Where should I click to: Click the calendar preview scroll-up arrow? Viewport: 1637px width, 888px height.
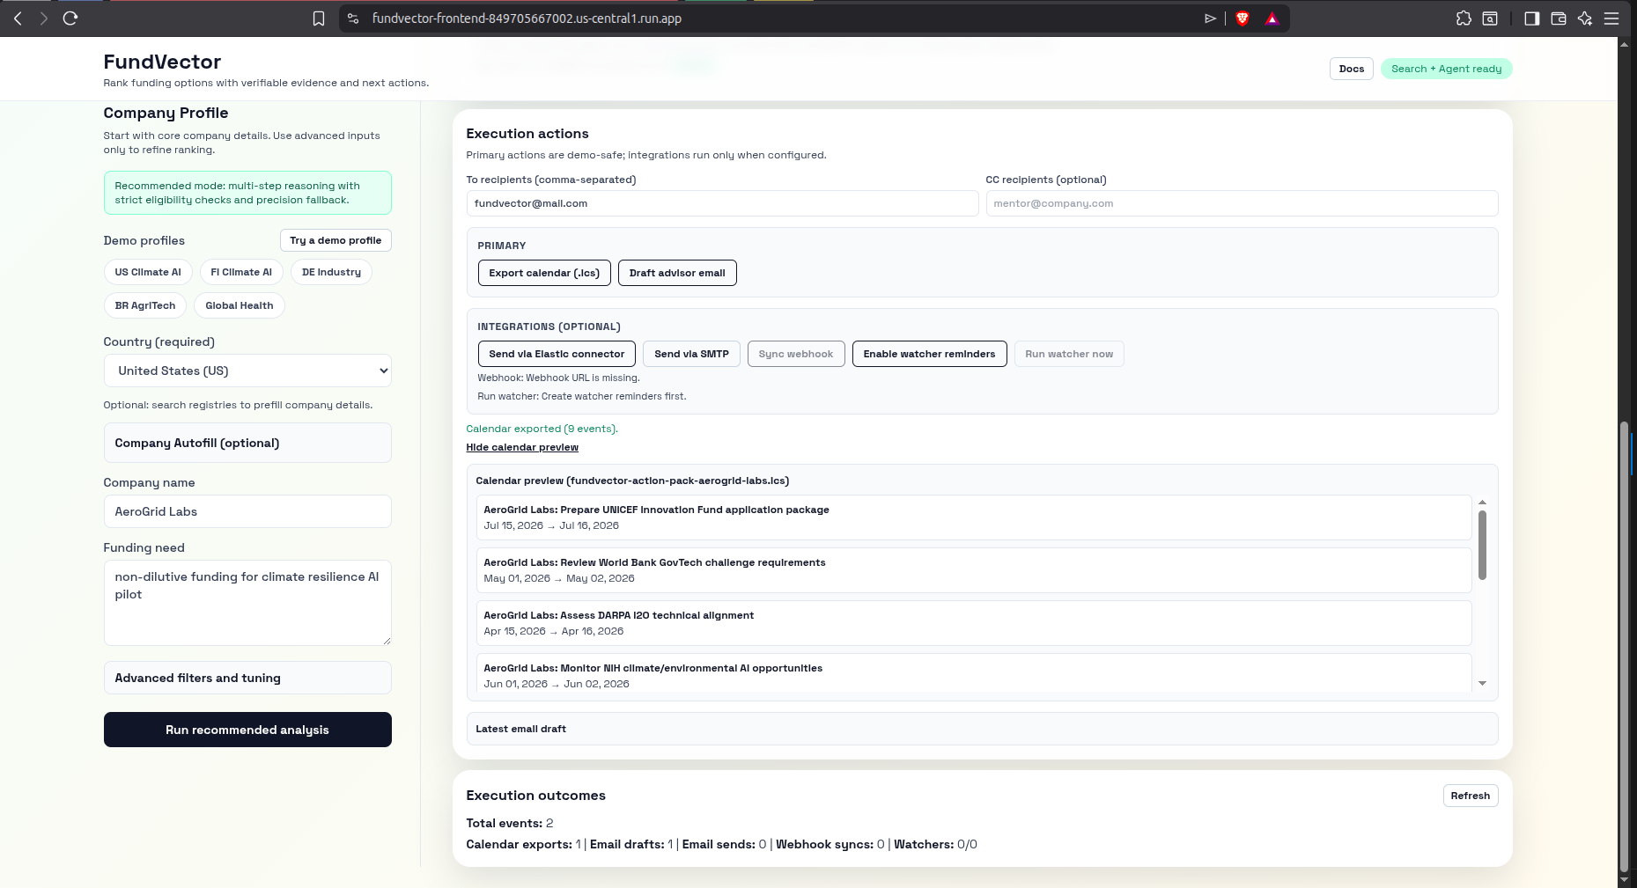pyautogui.click(x=1482, y=502)
